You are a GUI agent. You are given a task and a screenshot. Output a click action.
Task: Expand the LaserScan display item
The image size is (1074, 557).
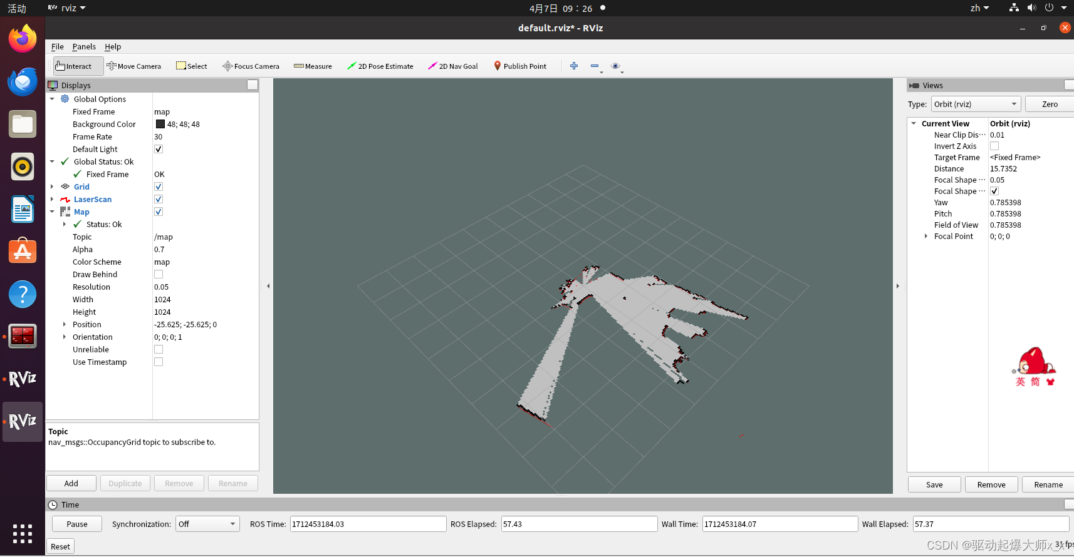click(52, 199)
